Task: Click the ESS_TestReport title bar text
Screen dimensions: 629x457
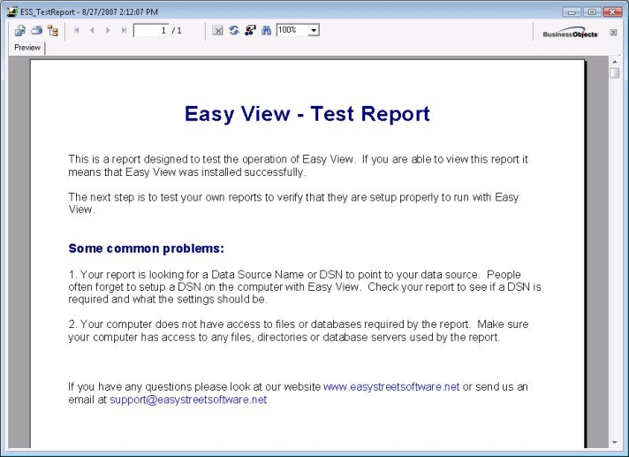Action: [89, 12]
